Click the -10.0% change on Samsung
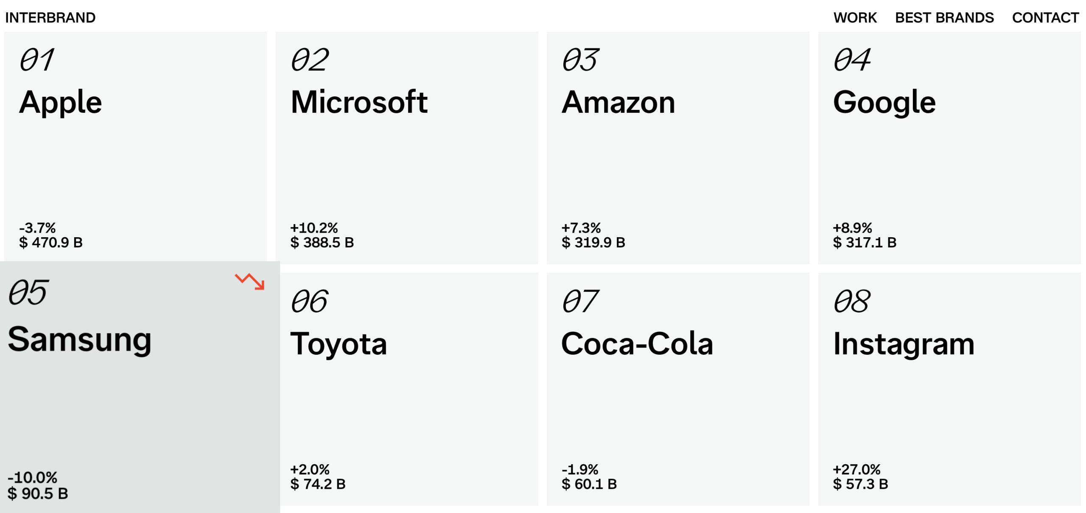 tap(32, 477)
